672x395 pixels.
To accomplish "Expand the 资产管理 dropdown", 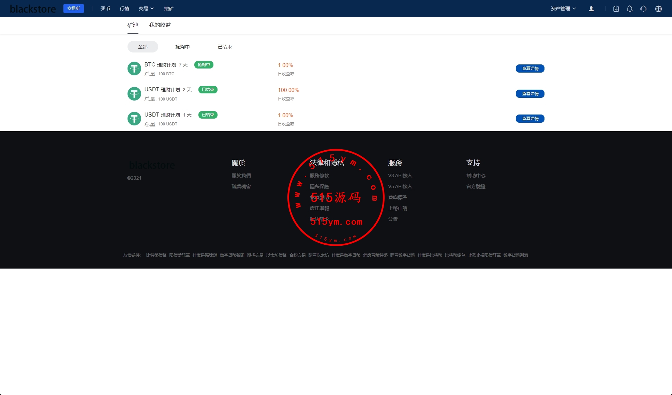I will tap(563, 9).
